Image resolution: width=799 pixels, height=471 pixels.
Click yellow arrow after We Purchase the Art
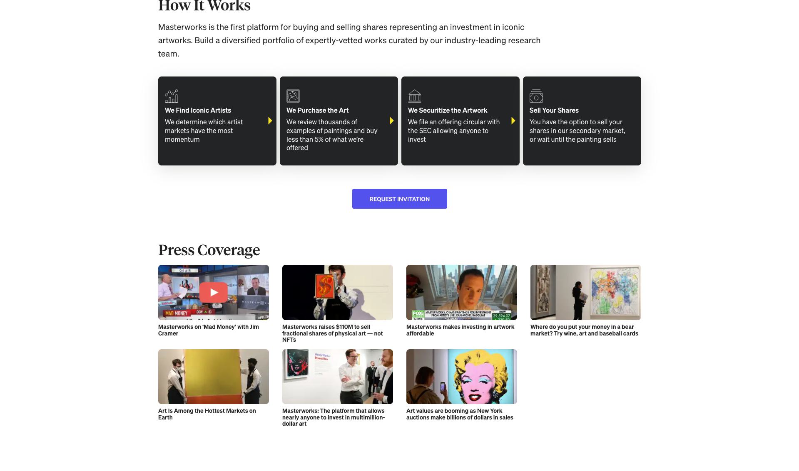click(x=392, y=121)
